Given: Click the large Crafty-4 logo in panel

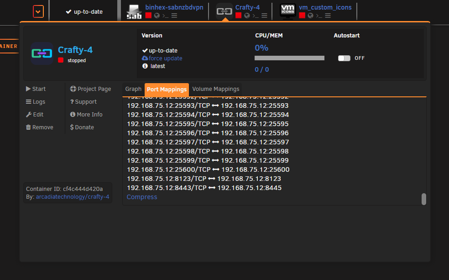Looking at the screenshot, I should click(x=42, y=53).
